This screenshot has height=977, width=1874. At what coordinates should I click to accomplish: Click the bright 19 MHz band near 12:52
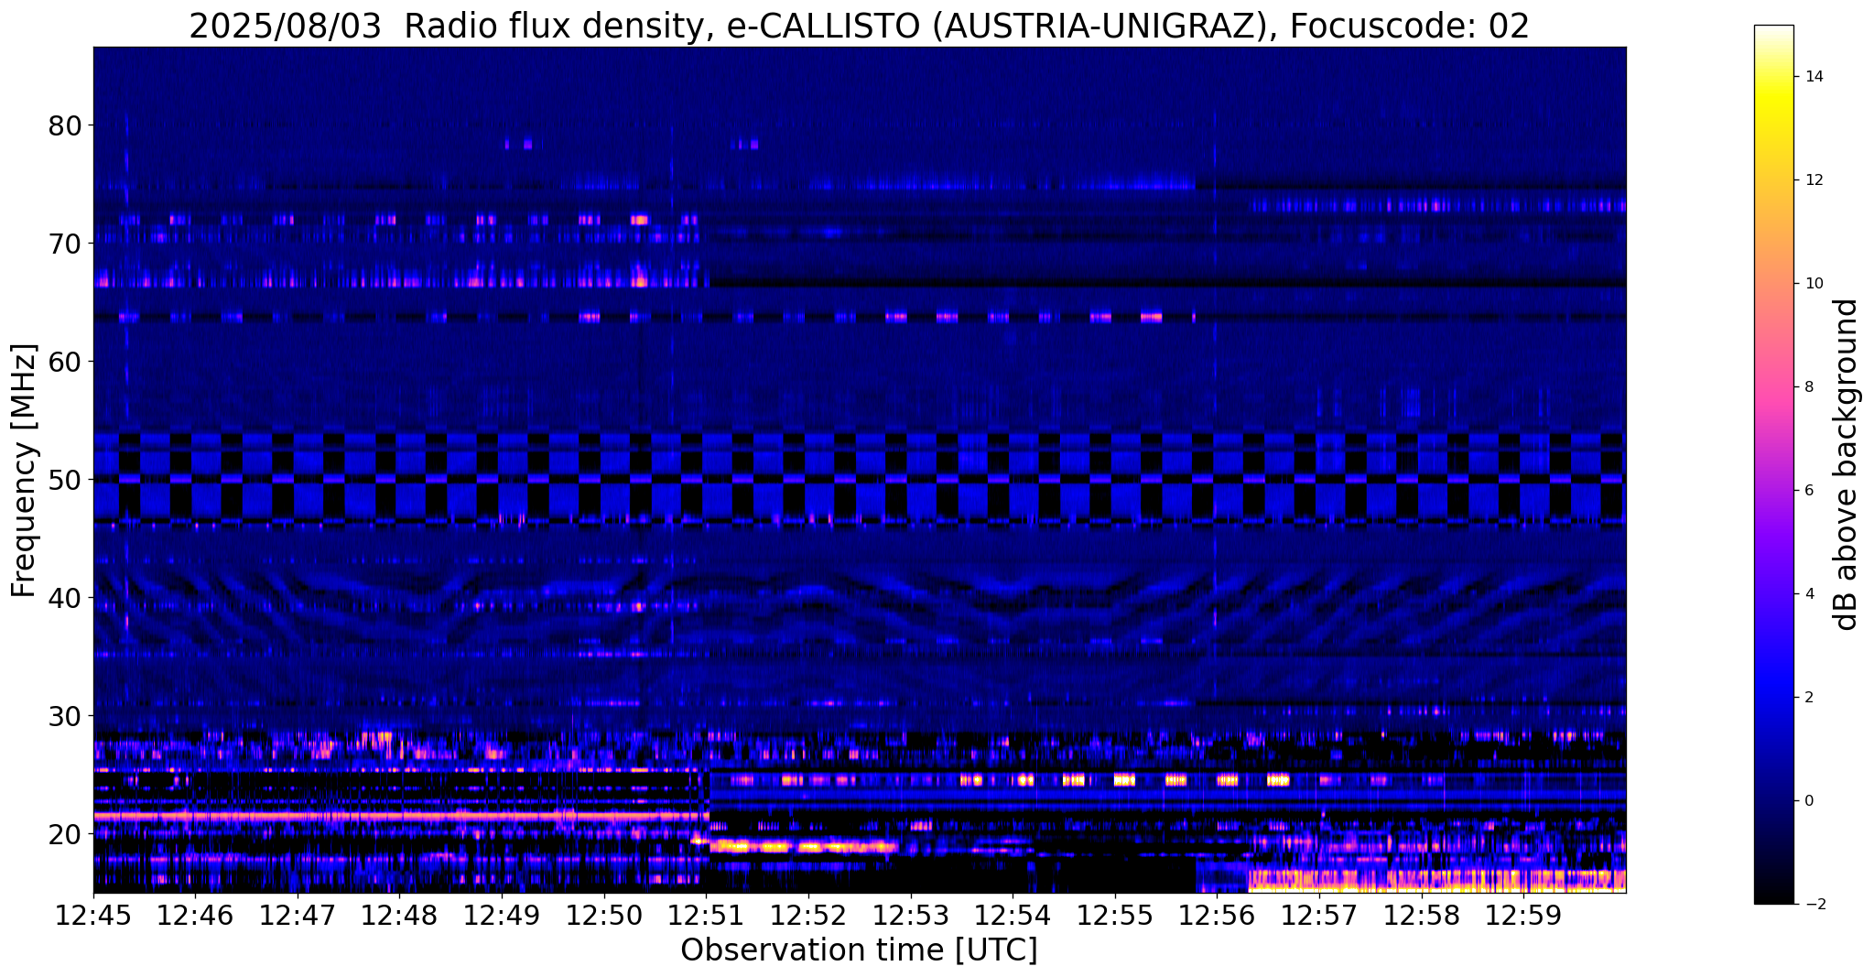(x=804, y=846)
